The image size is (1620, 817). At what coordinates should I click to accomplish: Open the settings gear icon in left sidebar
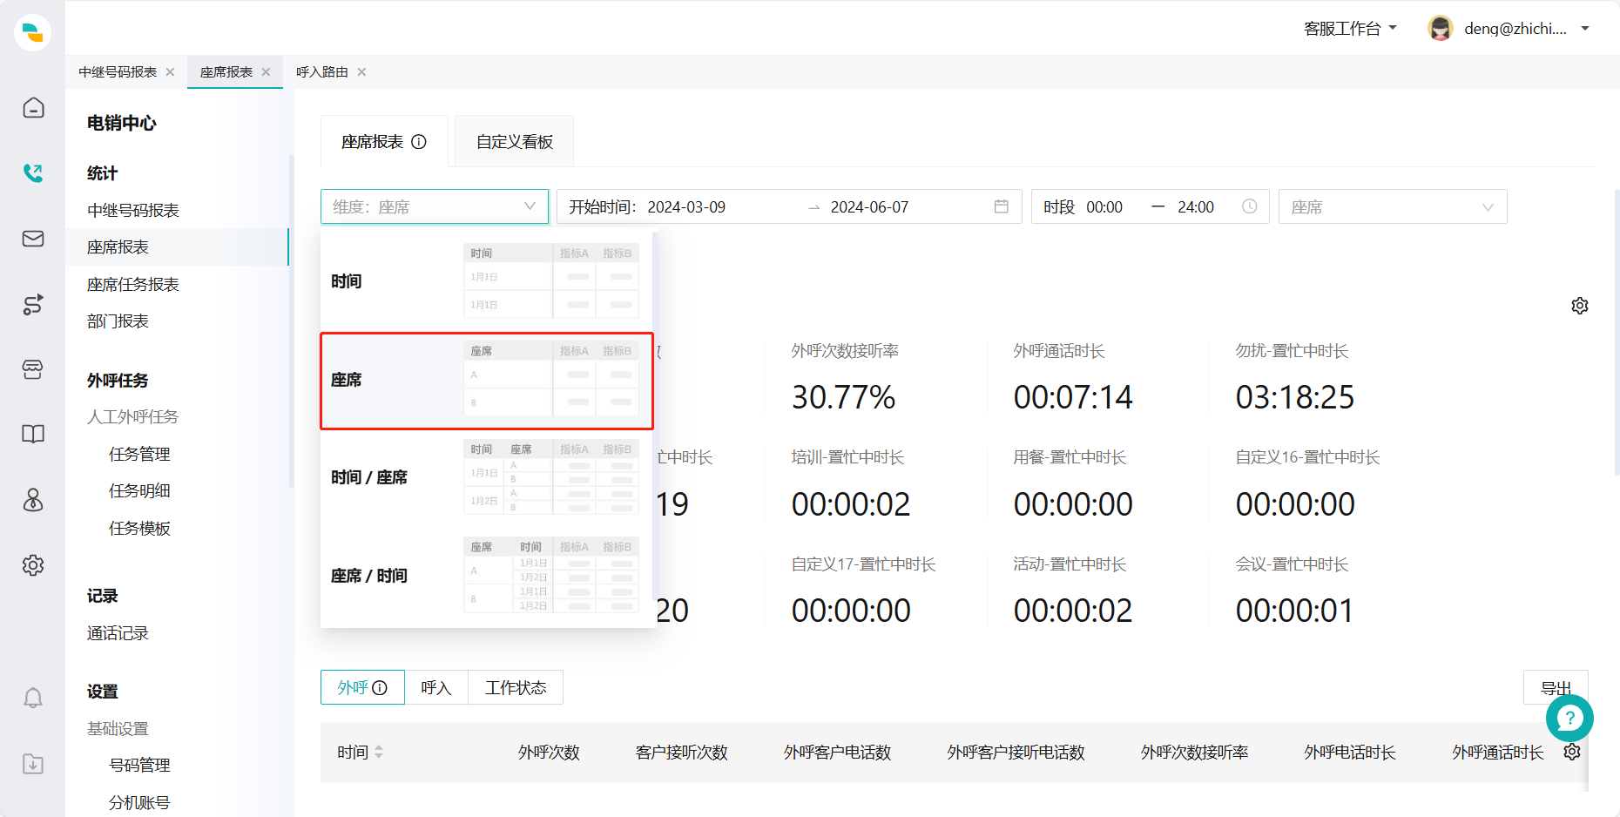[x=33, y=565]
